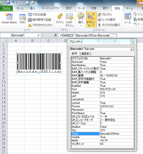Select the Visible property row
This screenshot has width=143, height=154.
point(102,137)
